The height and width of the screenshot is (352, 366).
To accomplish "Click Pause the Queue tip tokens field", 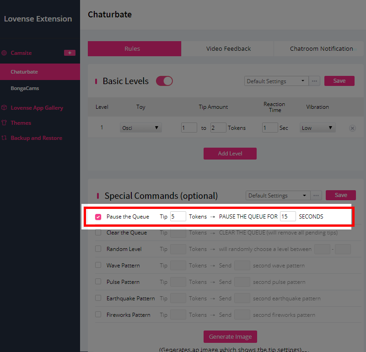I will [x=178, y=217].
